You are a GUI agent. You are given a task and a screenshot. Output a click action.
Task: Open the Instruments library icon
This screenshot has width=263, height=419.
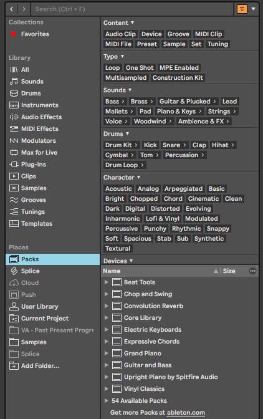[x=14, y=105]
